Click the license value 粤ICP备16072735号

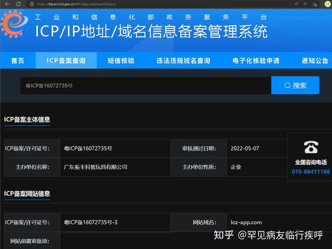[x=88, y=148]
